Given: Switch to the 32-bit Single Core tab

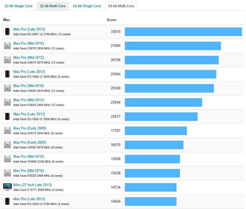Looking at the screenshot, I should pyautogui.click(x=18, y=6).
